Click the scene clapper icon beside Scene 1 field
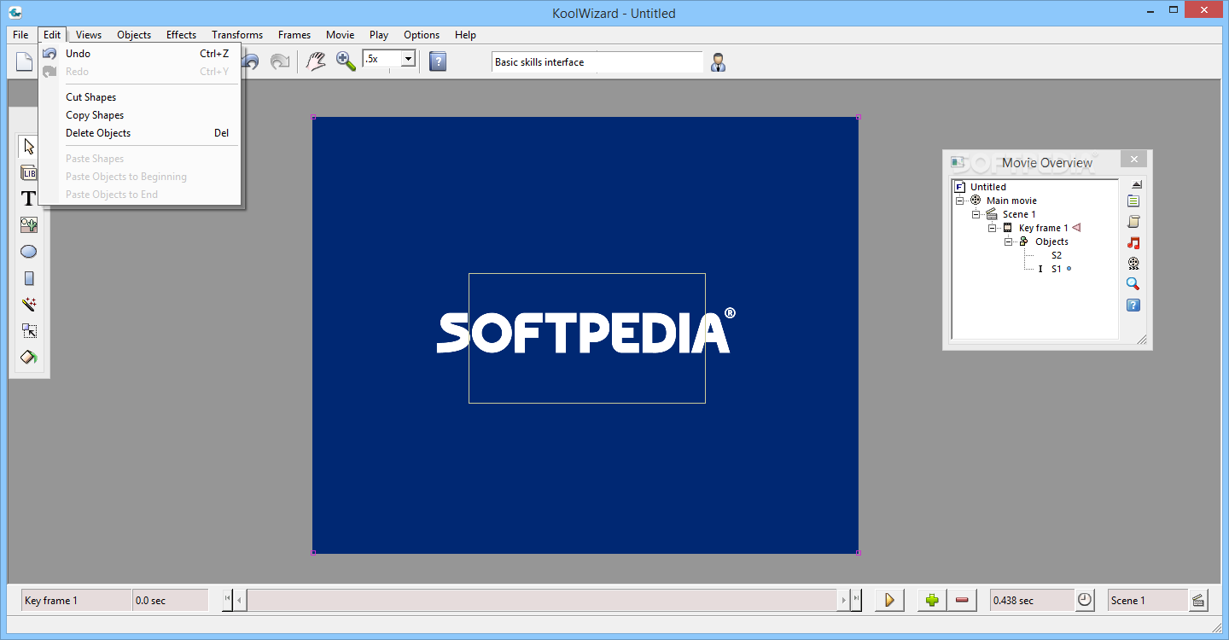This screenshot has height=640, width=1229. click(1198, 600)
